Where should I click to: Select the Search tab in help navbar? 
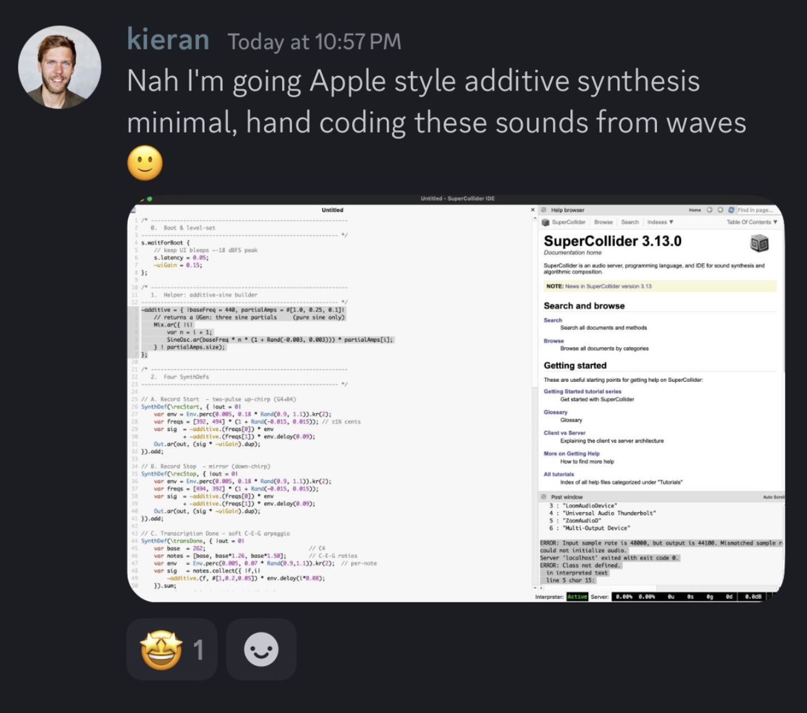[630, 222]
